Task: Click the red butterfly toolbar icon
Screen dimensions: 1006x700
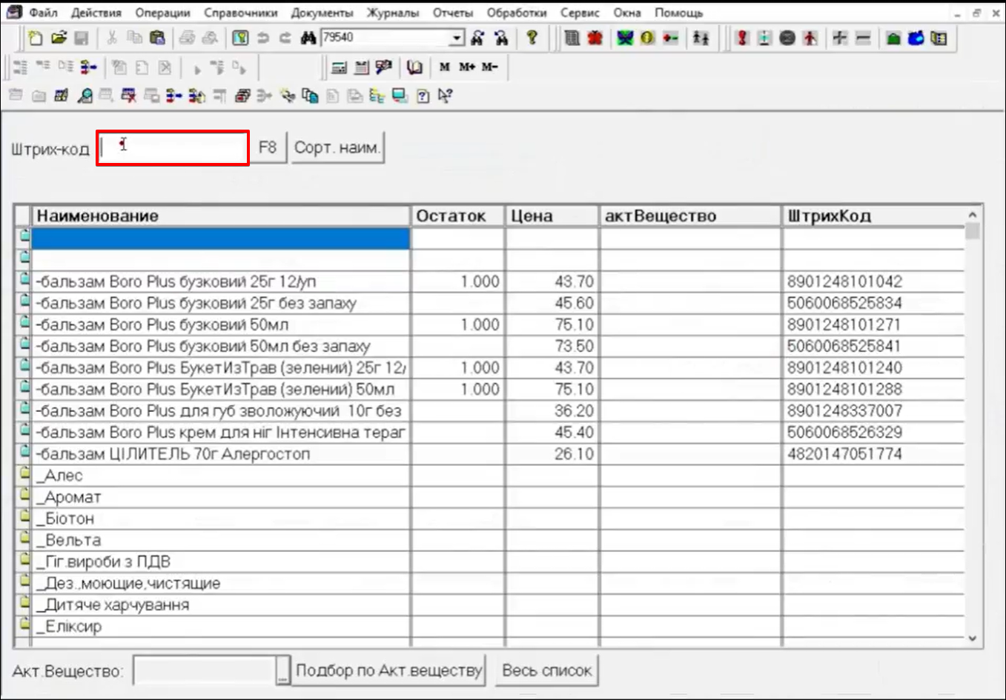Action: tap(595, 38)
